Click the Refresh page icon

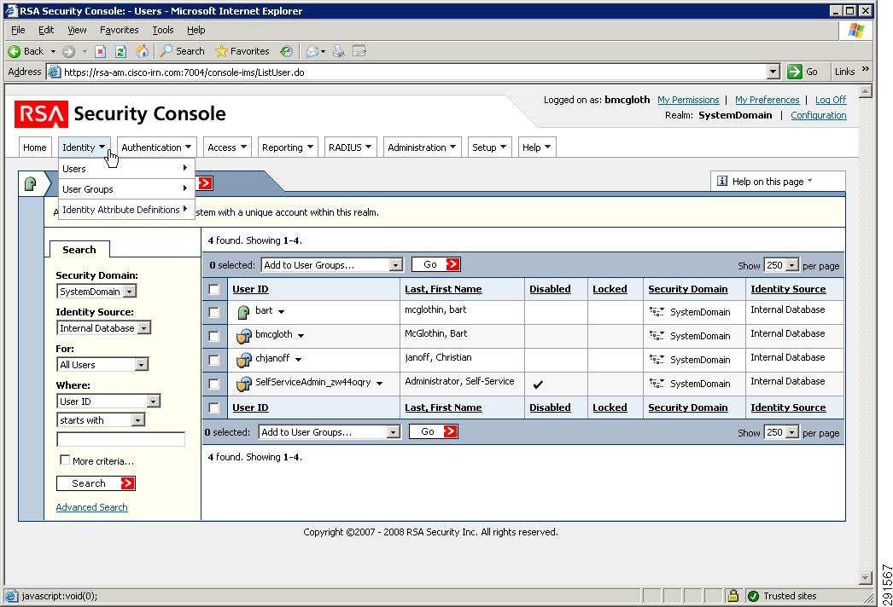point(120,52)
